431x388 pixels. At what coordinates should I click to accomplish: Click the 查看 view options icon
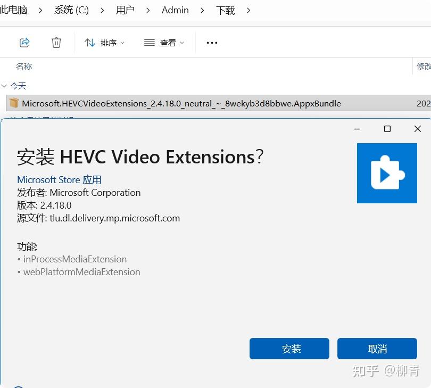(x=149, y=43)
